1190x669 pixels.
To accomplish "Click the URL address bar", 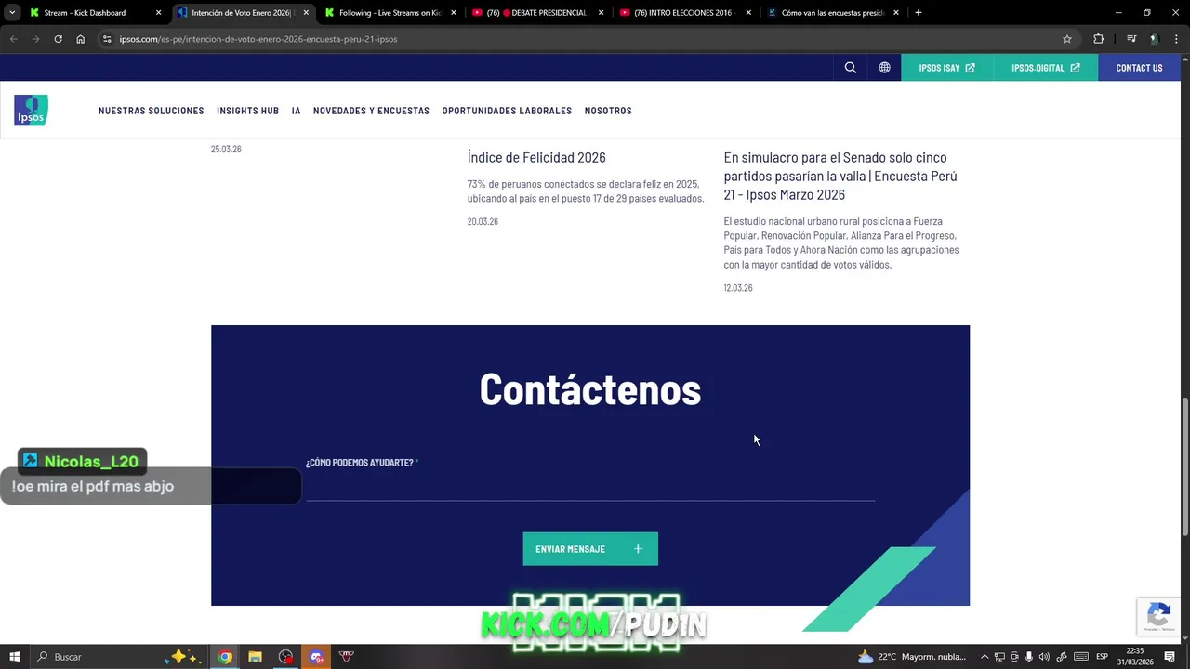I will pyautogui.click(x=586, y=39).
